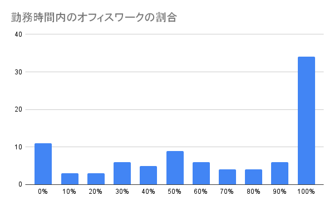
Task: Click the 0% x-axis label
Action: tap(43, 192)
